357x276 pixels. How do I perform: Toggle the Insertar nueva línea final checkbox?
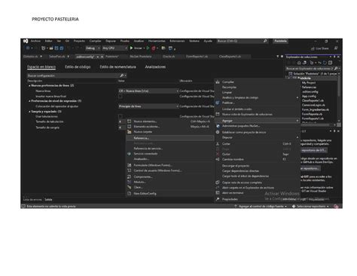121,97
